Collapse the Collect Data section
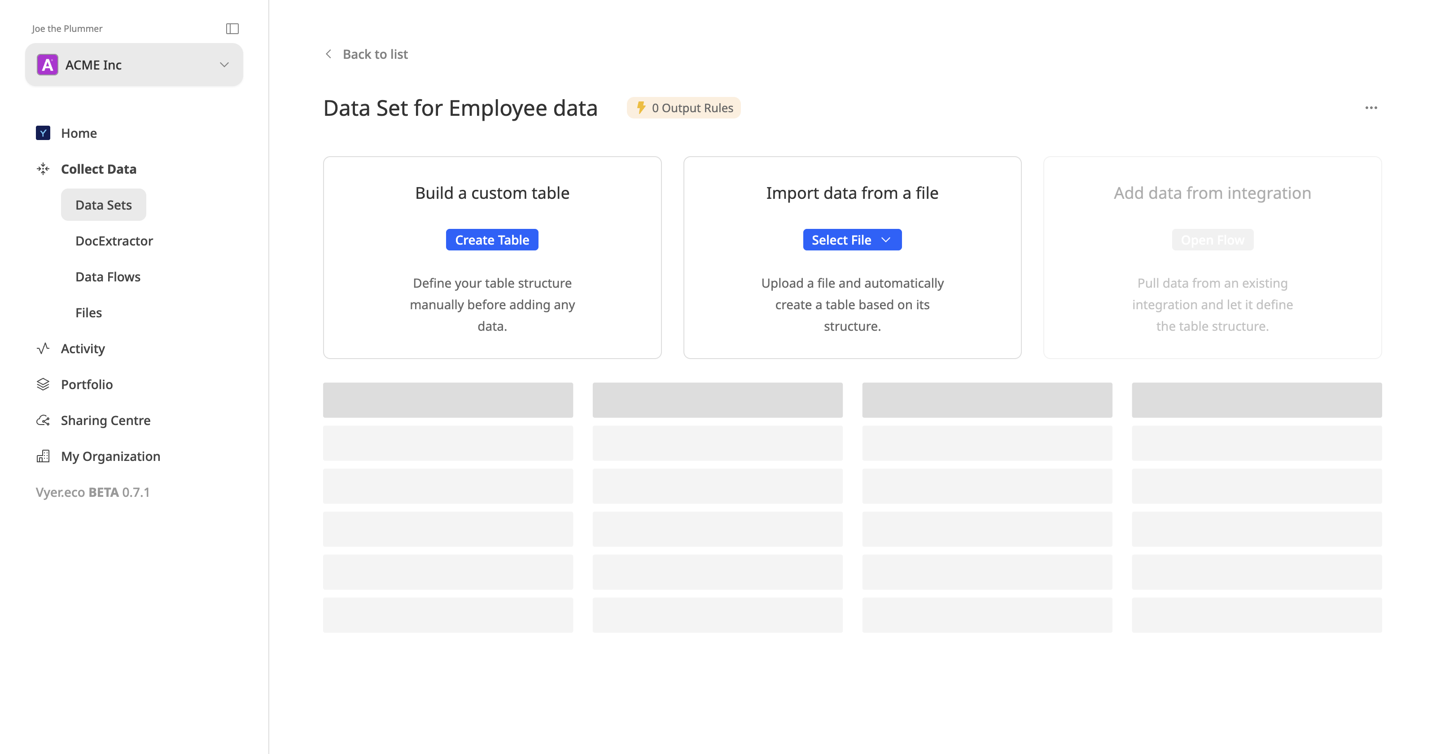Screen dimensions: 1436x754 pyautogui.click(x=99, y=168)
